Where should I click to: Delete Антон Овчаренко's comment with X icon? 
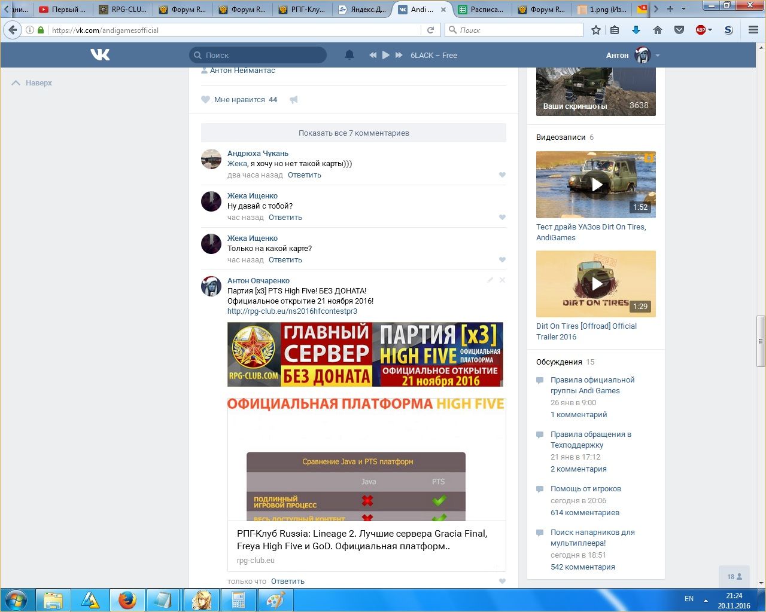(502, 280)
